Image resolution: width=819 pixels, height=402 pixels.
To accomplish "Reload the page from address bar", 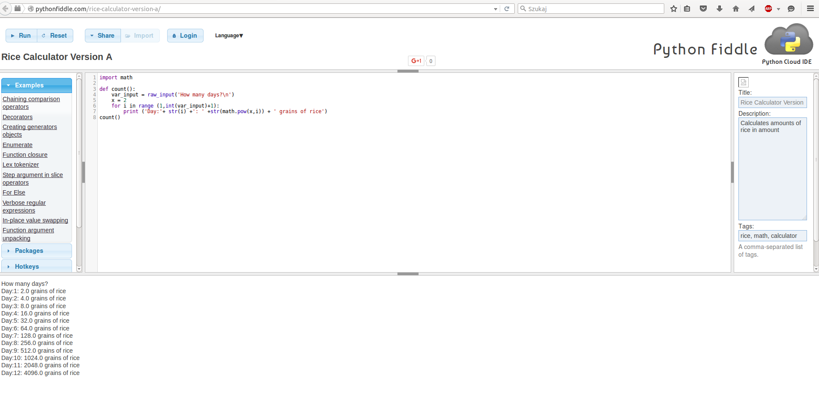I will pyautogui.click(x=507, y=9).
